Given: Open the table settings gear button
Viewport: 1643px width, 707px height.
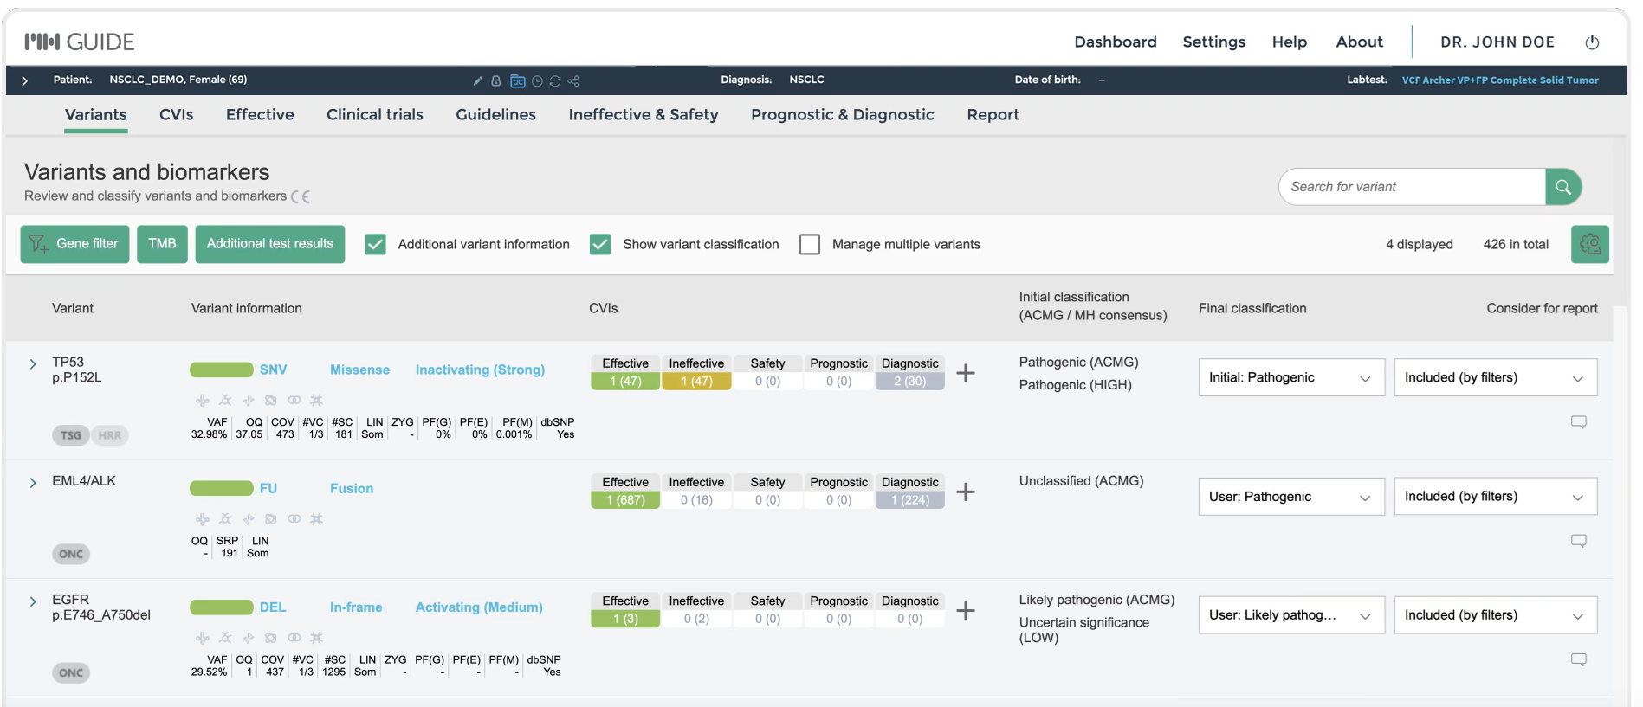Looking at the screenshot, I should click(1589, 244).
